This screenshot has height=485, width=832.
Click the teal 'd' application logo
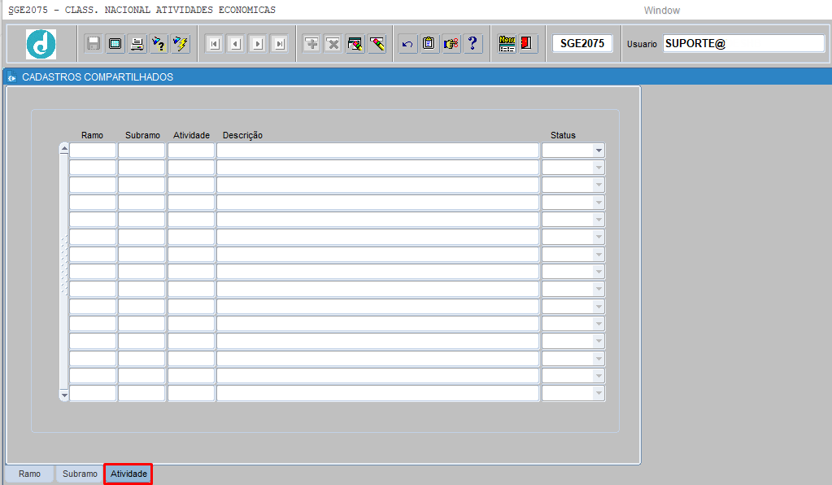[x=41, y=44]
